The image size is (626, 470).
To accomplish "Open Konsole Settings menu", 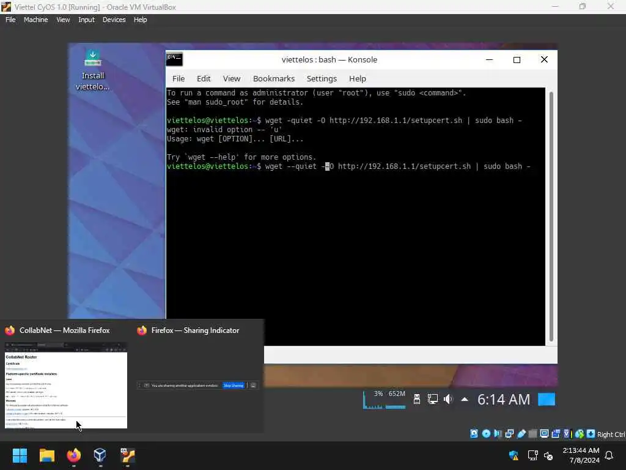I will pos(322,79).
